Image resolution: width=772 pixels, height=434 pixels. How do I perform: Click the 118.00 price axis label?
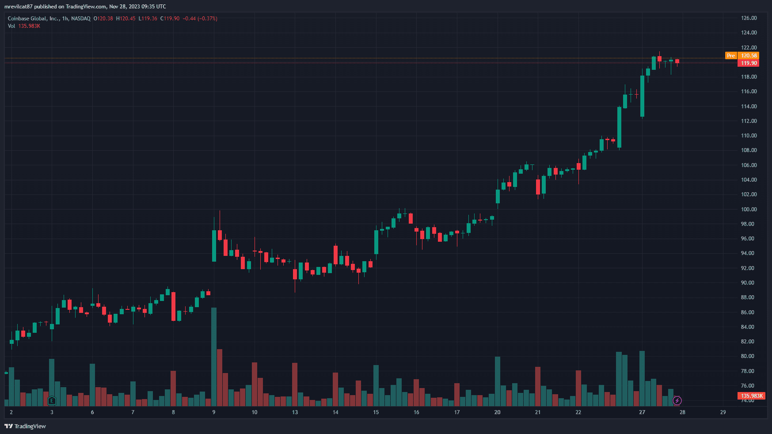click(749, 77)
